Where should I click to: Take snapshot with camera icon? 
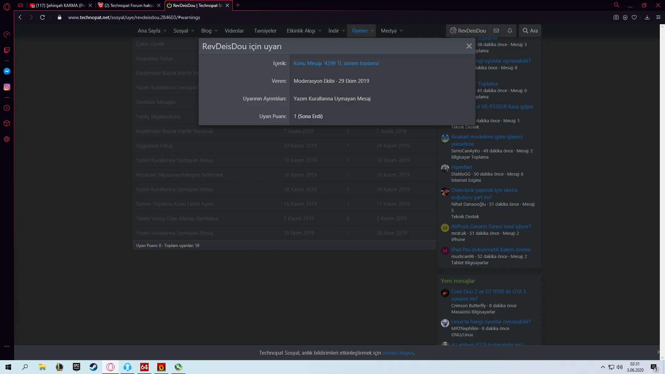616,17
